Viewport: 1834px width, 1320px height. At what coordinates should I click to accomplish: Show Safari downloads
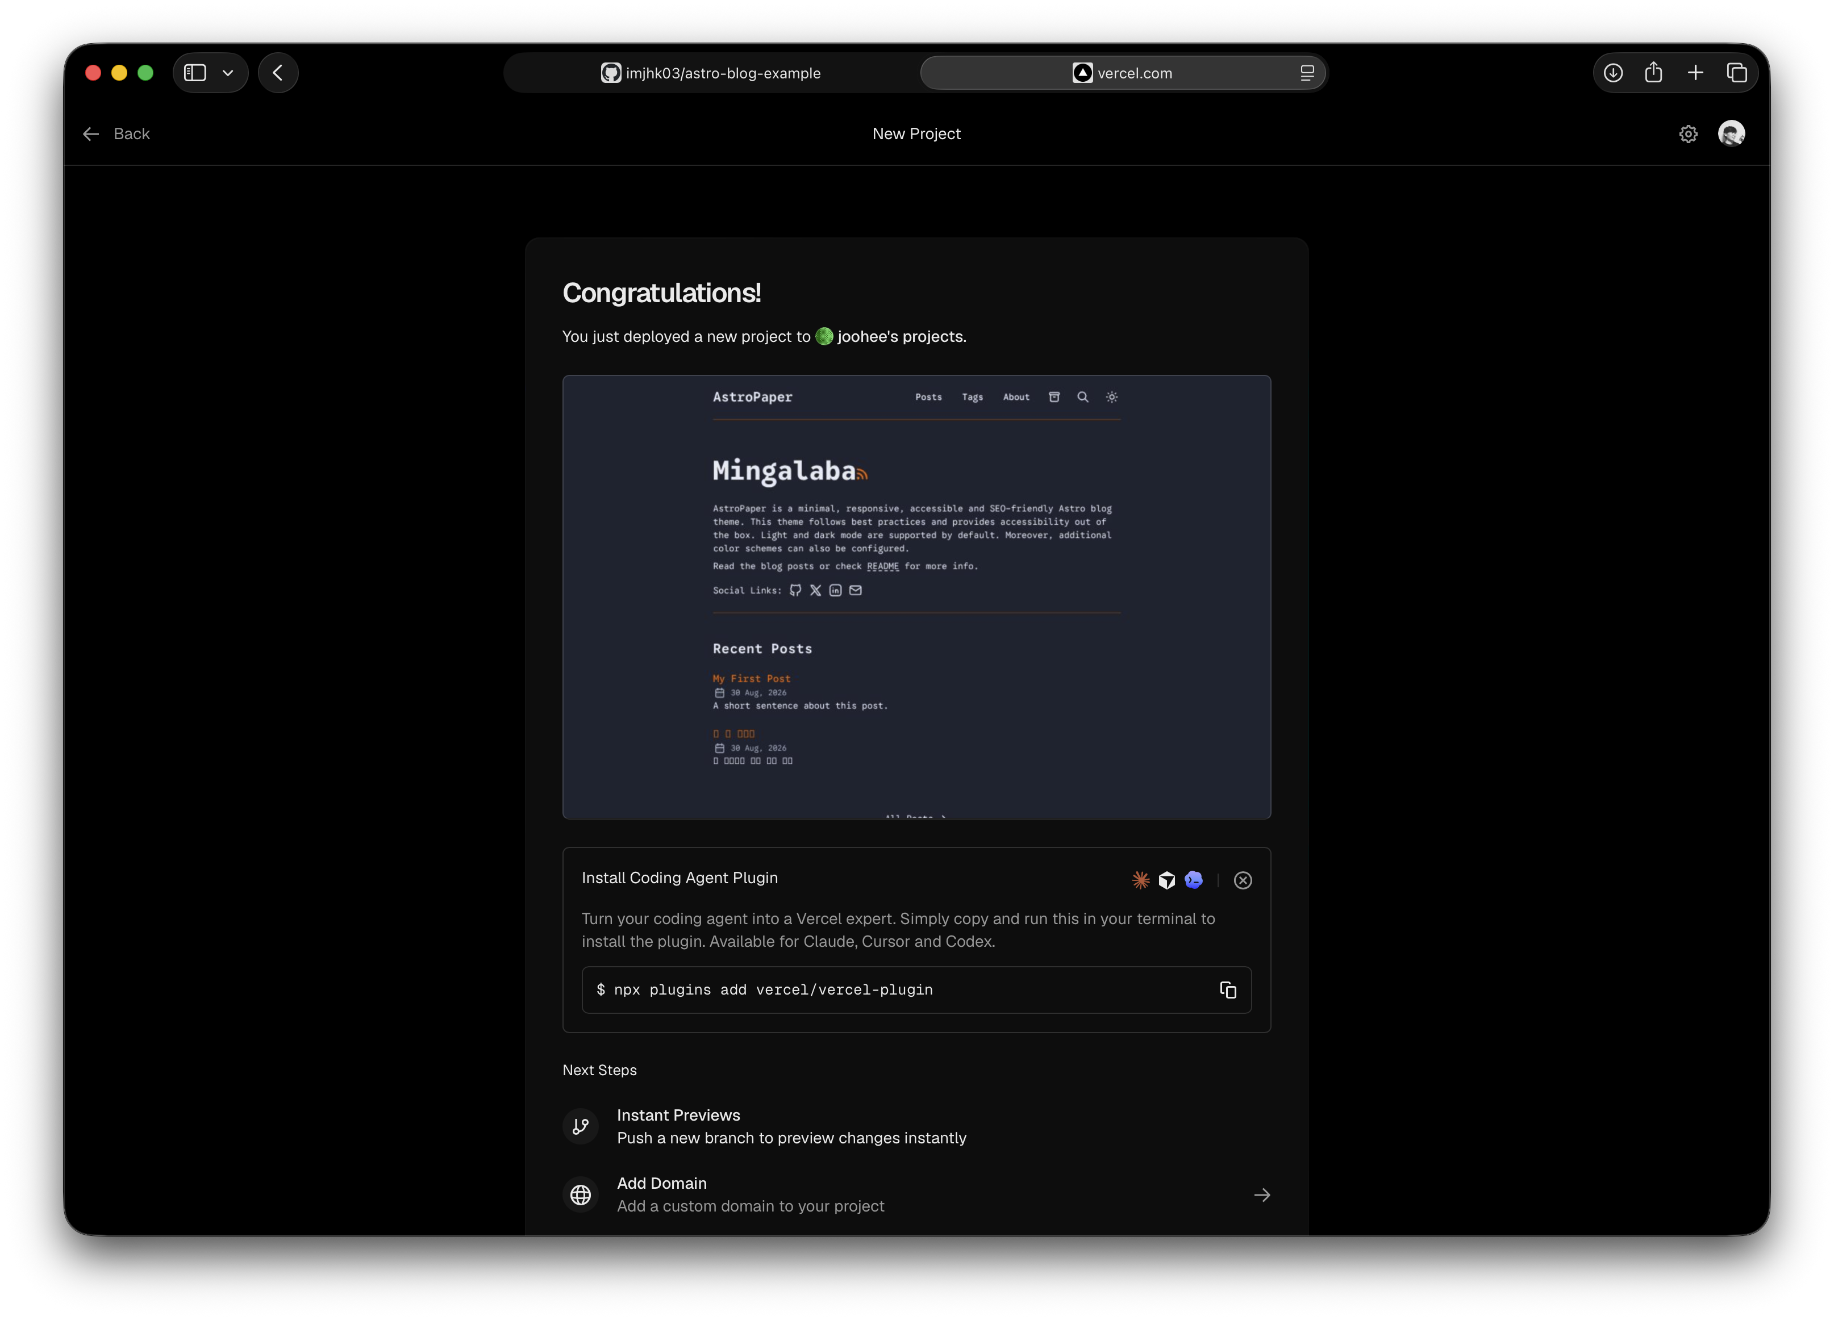point(1613,73)
